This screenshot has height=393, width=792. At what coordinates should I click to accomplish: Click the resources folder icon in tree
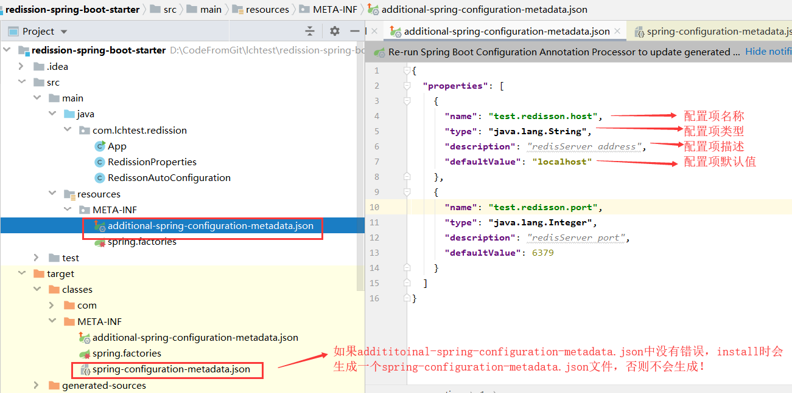point(69,194)
